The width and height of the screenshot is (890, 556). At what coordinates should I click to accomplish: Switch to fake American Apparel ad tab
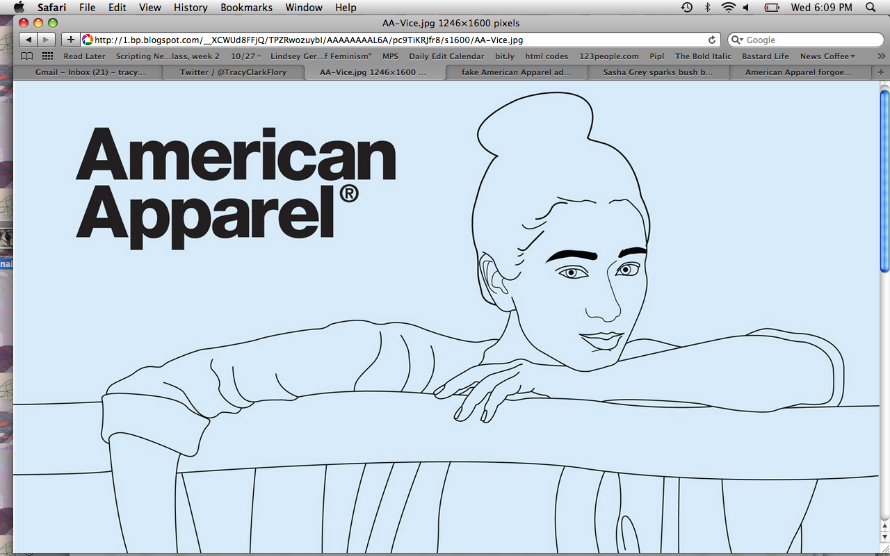coord(516,72)
